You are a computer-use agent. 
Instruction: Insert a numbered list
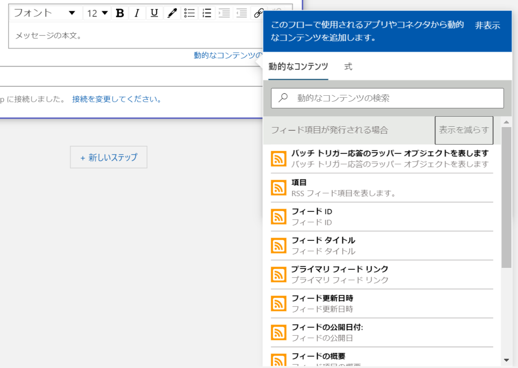point(206,13)
